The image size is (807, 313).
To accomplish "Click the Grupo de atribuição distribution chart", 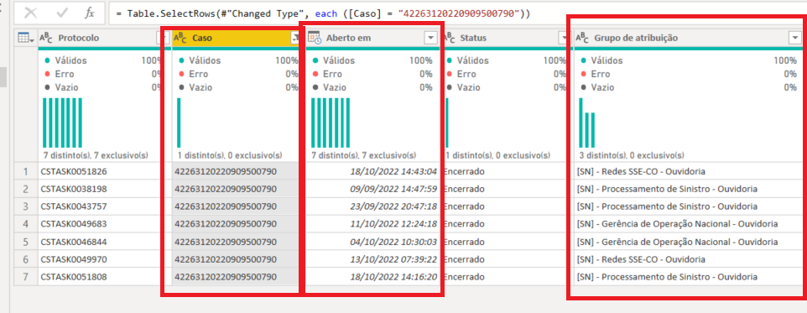I will click(x=586, y=123).
